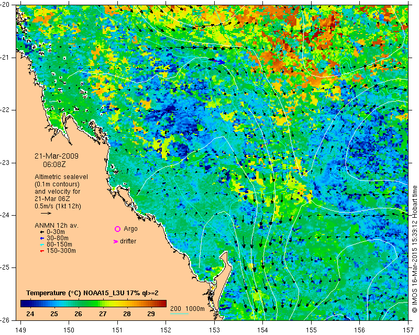The width and height of the screenshot is (419, 335).
Task: Click the 'Temperature (°C) NOAA15_L3U' title
Action: point(76,293)
